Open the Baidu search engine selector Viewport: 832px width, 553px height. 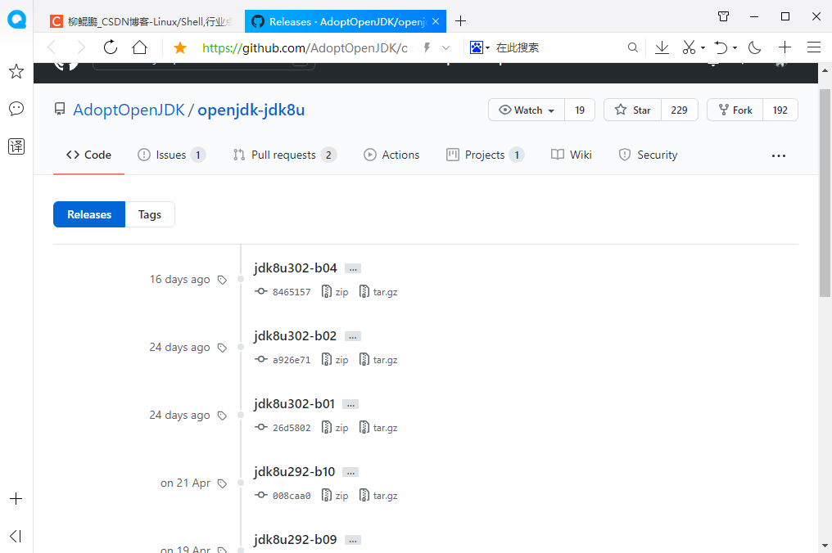(x=479, y=47)
